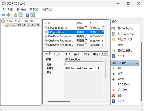Open the 表示(V) menu
The height and width of the screenshot is (111, 144).
[x=34, y=9]
